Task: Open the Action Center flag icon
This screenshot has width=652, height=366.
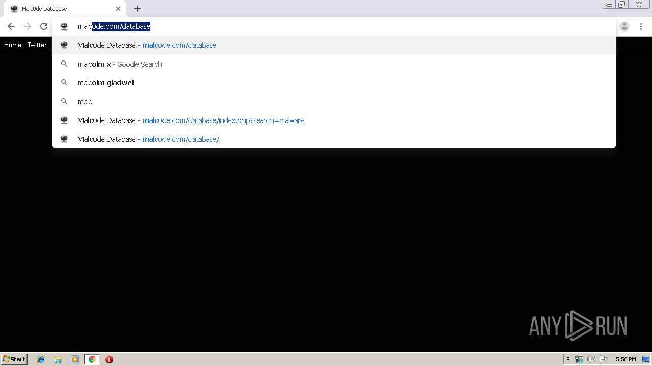Action: [604, 359]
